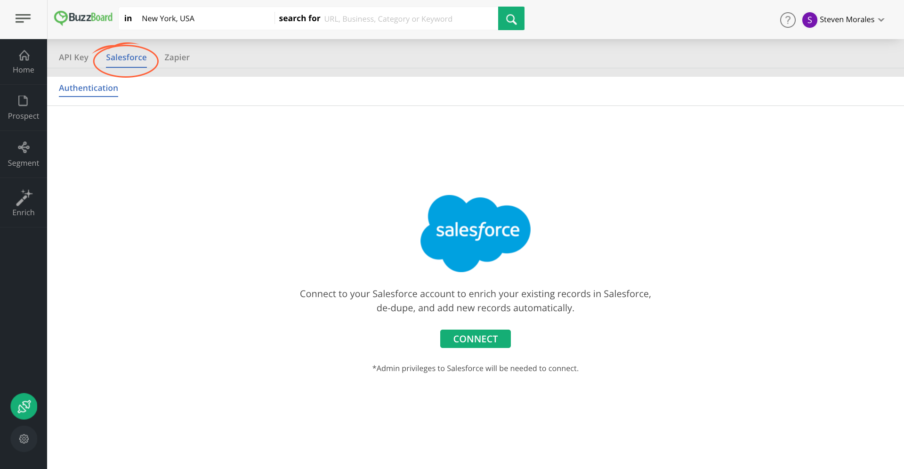Switch to the Zapier tab
This screenshot has width=904, height=469.
point(177,57)
